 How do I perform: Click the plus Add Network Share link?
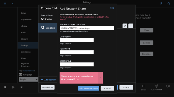49,79
